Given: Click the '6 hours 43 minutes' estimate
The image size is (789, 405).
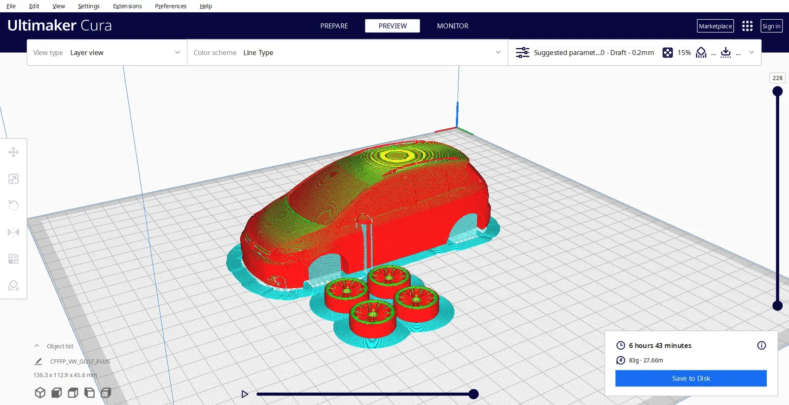Looking at the screenshot, I should point(660,345).
